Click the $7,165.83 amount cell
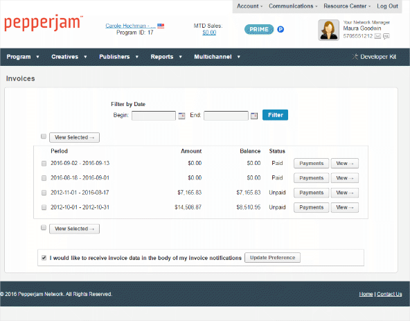The image size is (410, 321). pyautogui.click(x=190, y=193)
